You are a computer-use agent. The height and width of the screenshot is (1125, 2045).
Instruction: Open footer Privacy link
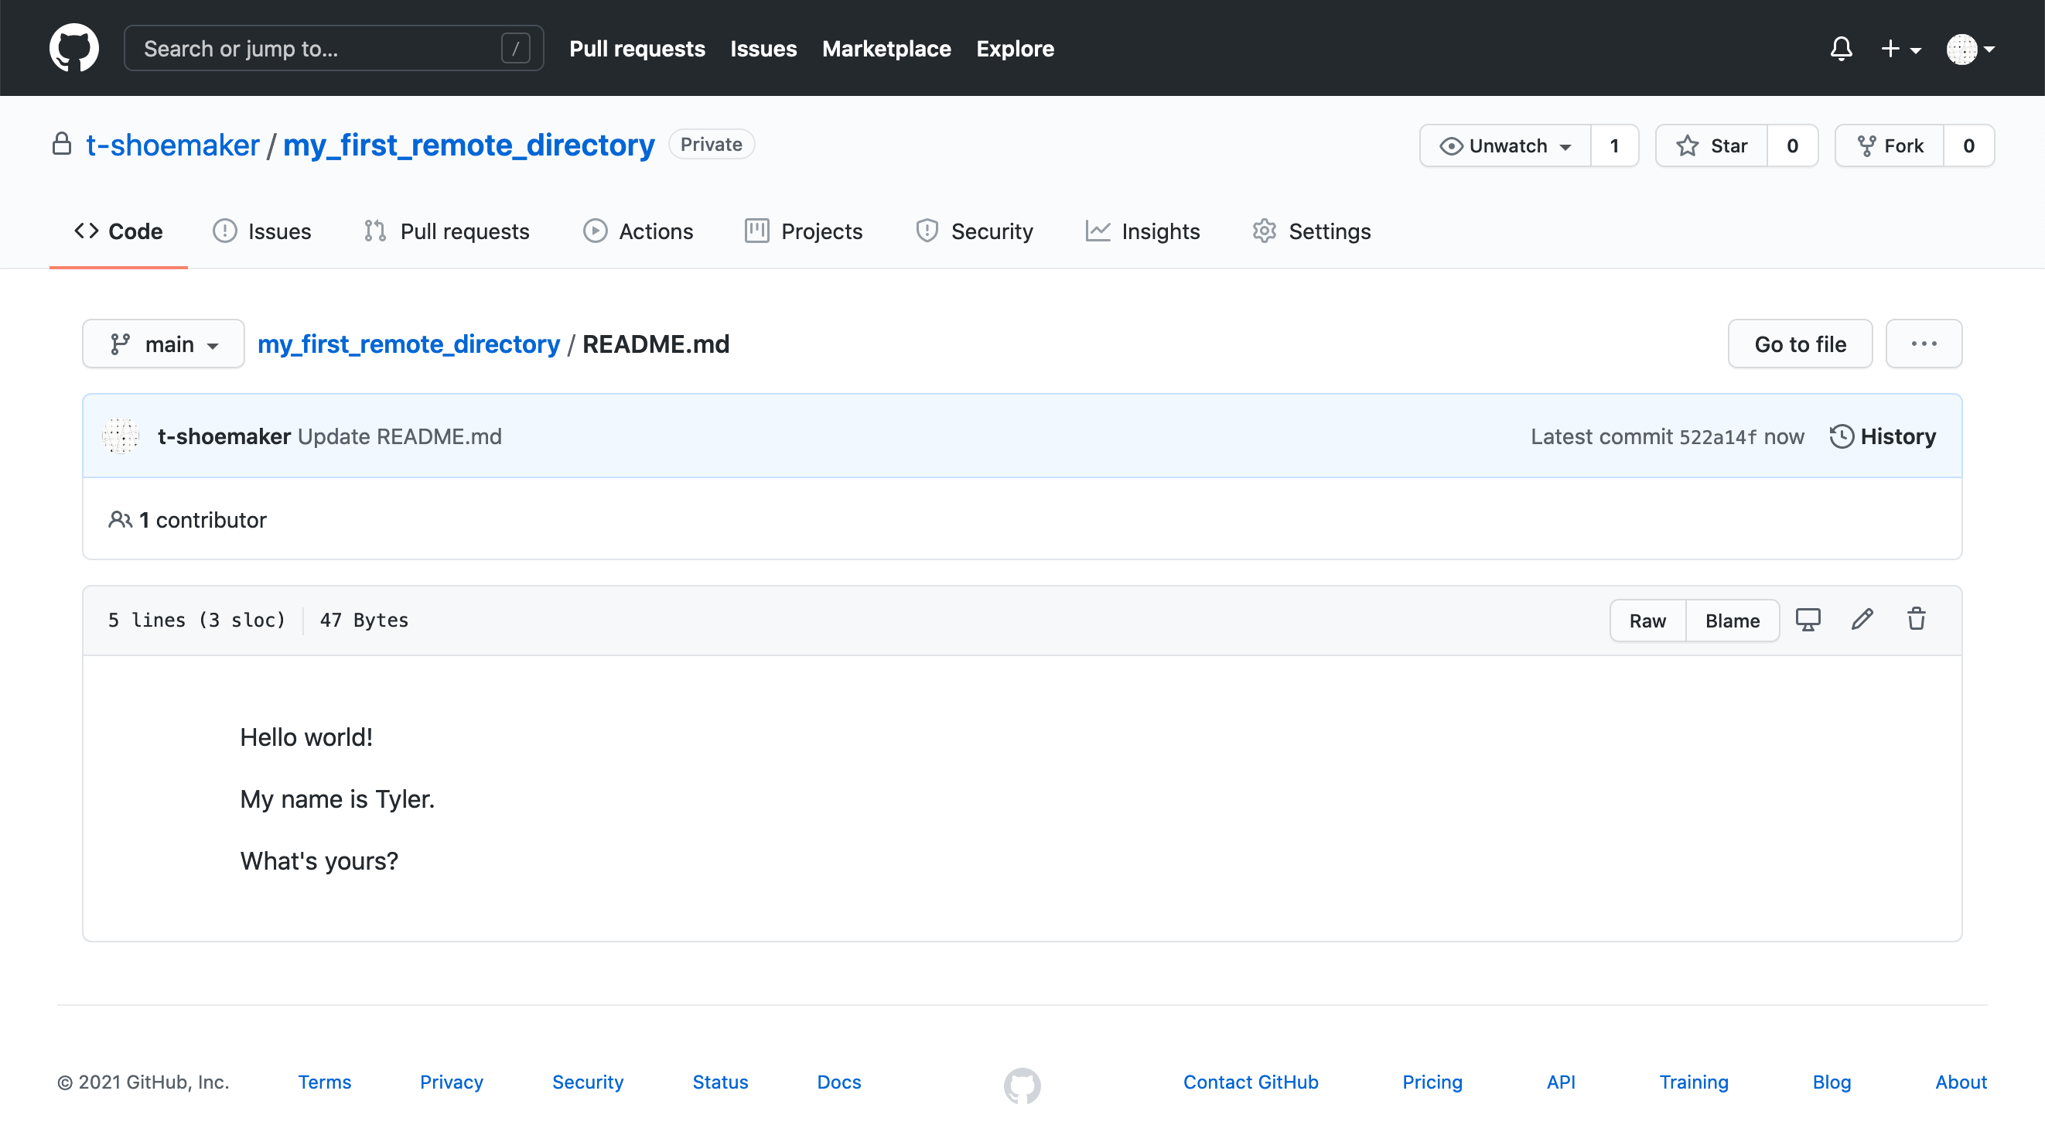[x=452, y=1082]
